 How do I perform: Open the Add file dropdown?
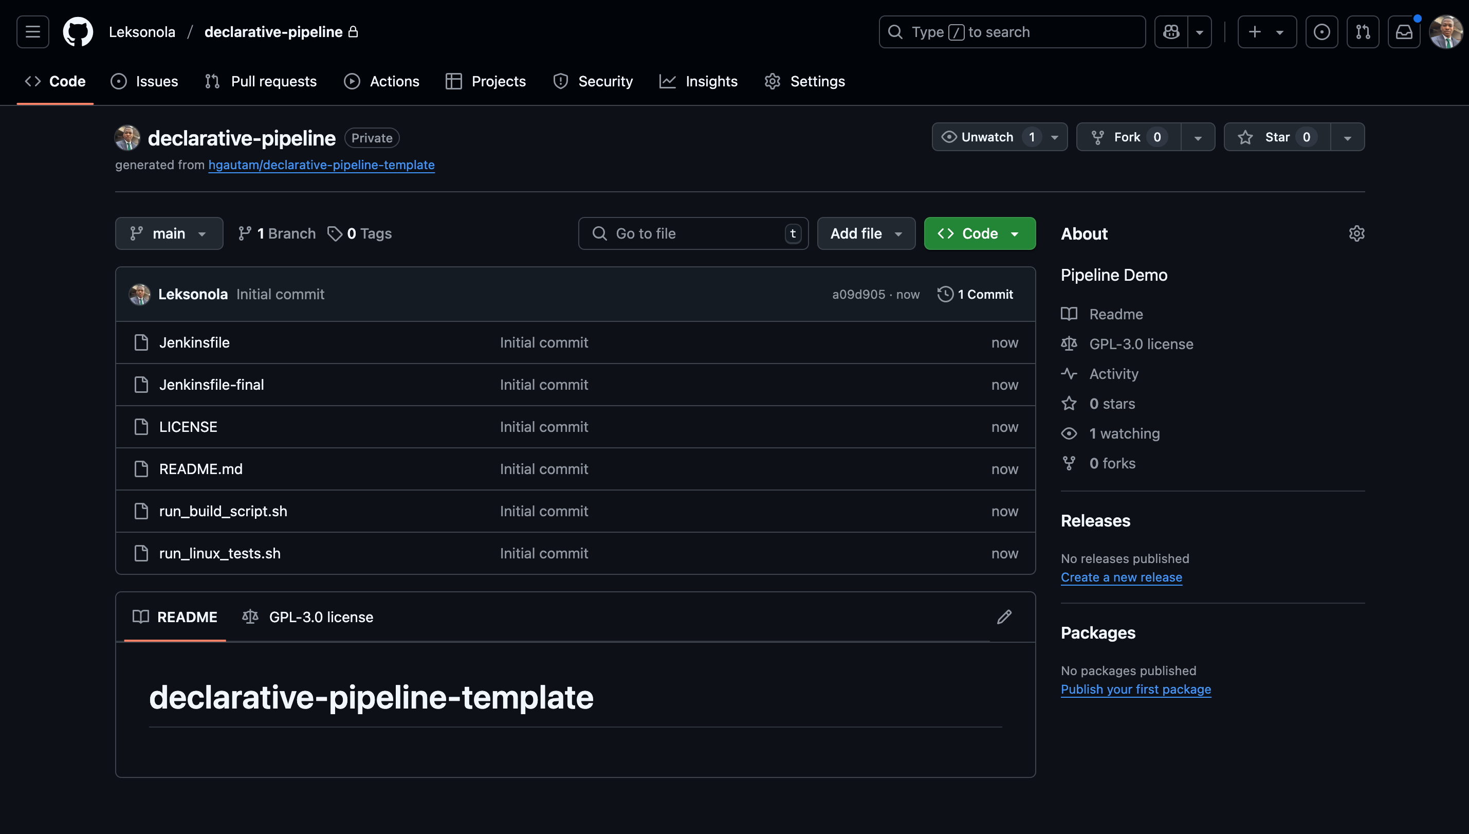click(866, 233)
